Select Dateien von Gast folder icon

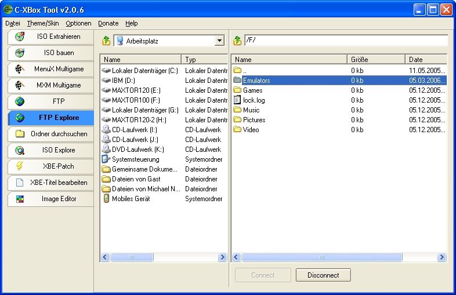click(x=106, y=179)
